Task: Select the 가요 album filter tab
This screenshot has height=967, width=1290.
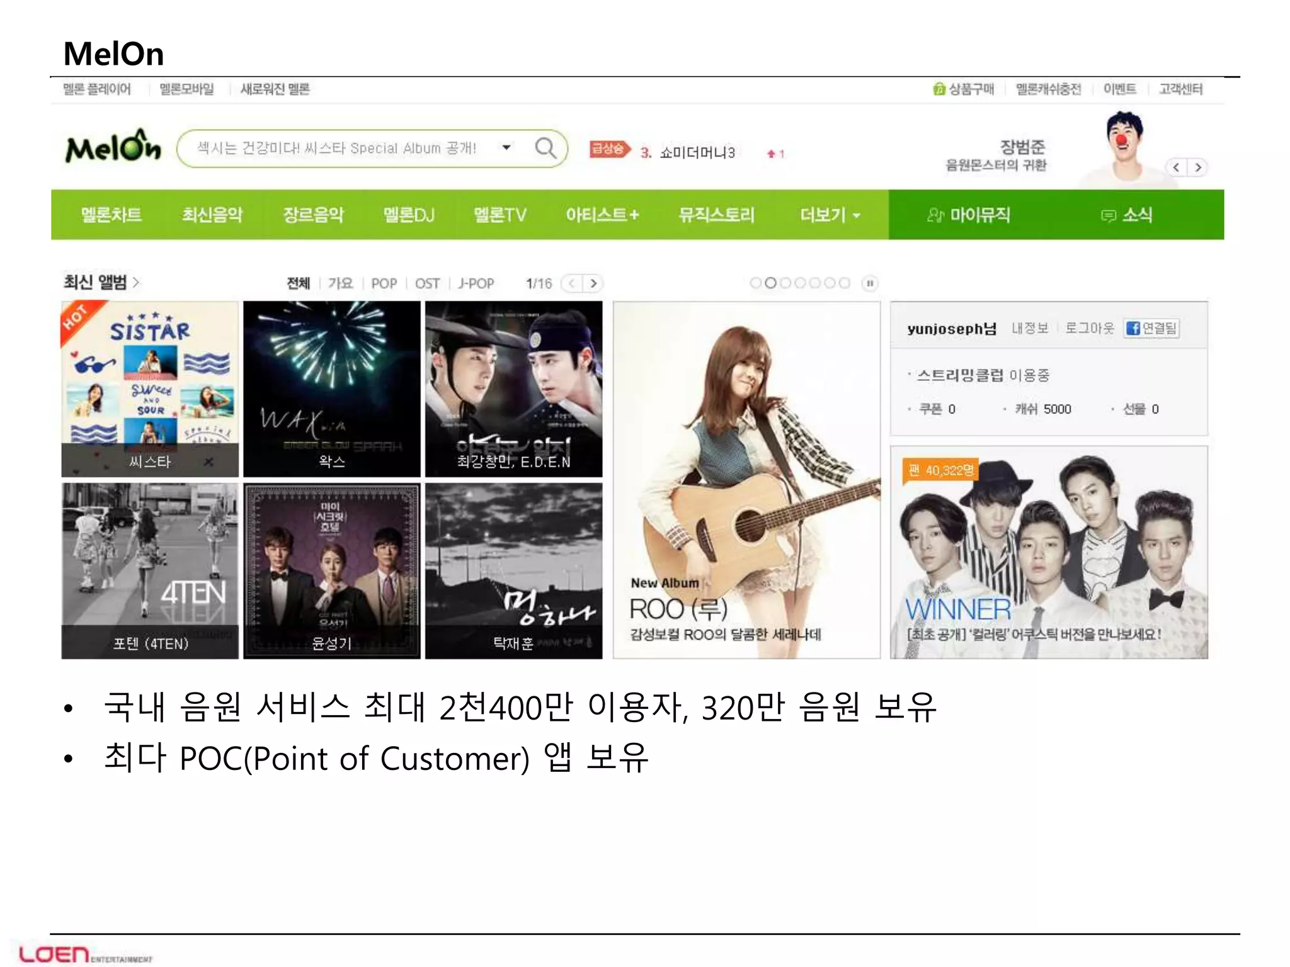Action: point(341,283)
